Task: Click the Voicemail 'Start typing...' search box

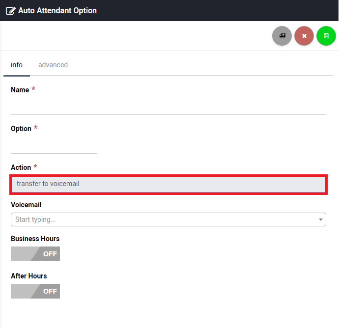Action: [x=162, y=219]
